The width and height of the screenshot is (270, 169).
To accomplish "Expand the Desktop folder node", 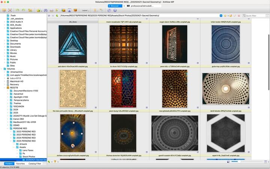I will tap(4, 41).
